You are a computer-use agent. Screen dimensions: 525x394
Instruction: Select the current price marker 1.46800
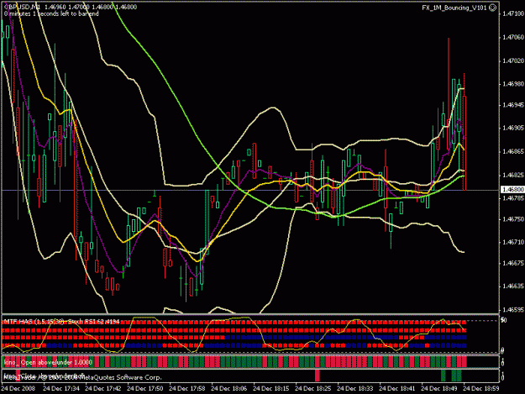point(512,190)
